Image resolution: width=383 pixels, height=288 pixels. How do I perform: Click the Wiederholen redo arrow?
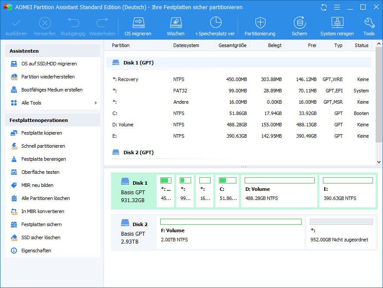pos(102,23)
